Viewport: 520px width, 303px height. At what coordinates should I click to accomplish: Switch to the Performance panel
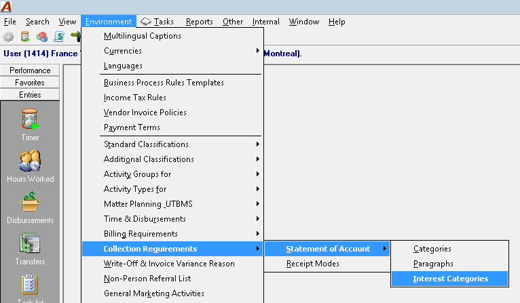tap(30, 70)
